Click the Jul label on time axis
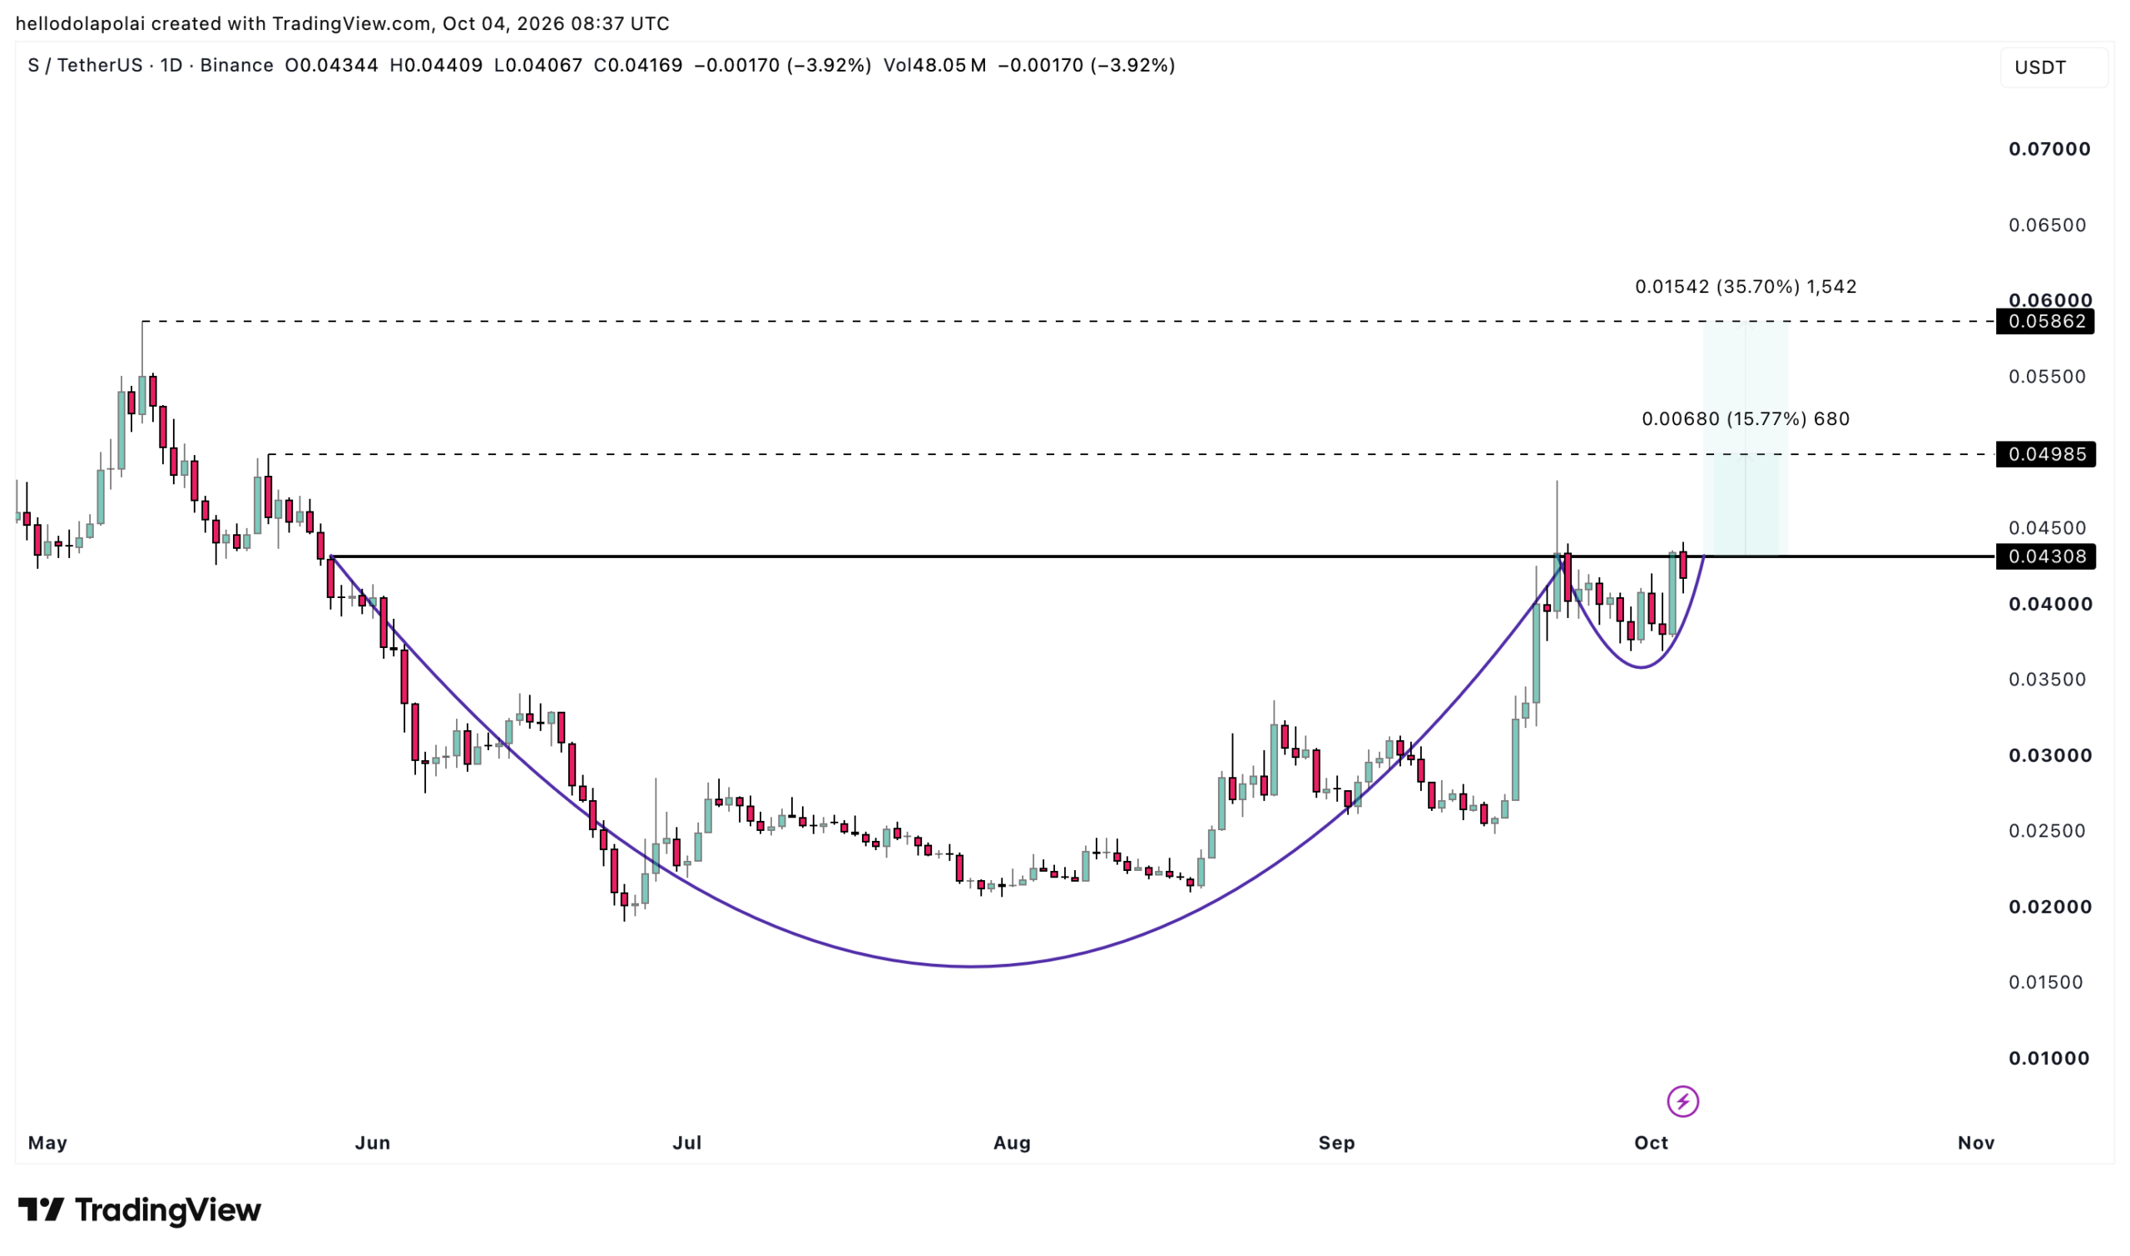 click(x=686, y=1144)
